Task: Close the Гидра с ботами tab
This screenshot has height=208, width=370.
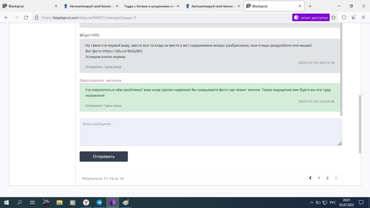Action: click(178, 6)
